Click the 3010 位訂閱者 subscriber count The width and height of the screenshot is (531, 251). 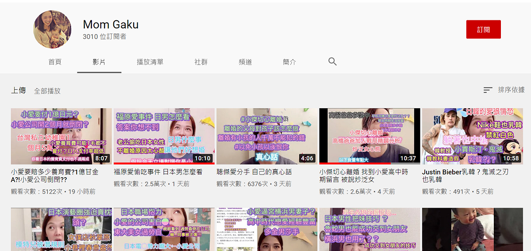pyautogui.click(x=104, y=37)
